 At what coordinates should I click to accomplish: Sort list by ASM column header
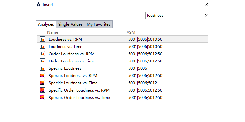[x=131, y=32]
